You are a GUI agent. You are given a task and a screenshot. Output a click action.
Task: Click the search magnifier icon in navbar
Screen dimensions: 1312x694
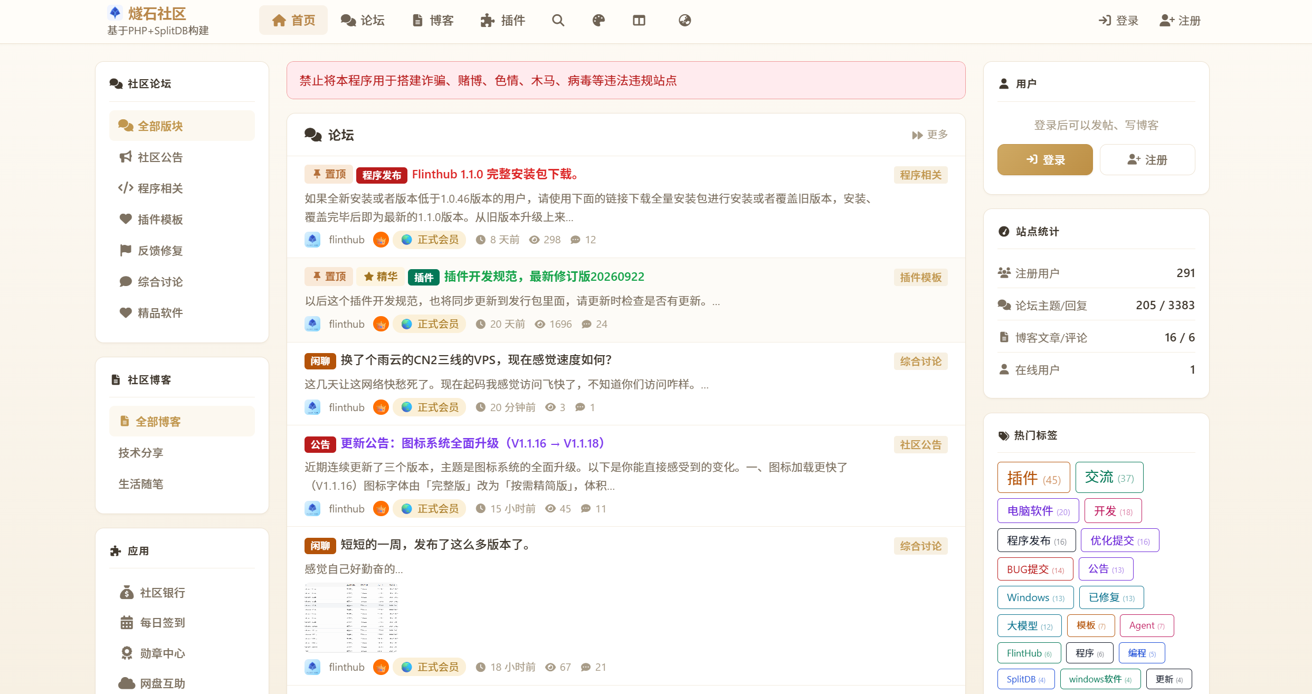[558, 21]
